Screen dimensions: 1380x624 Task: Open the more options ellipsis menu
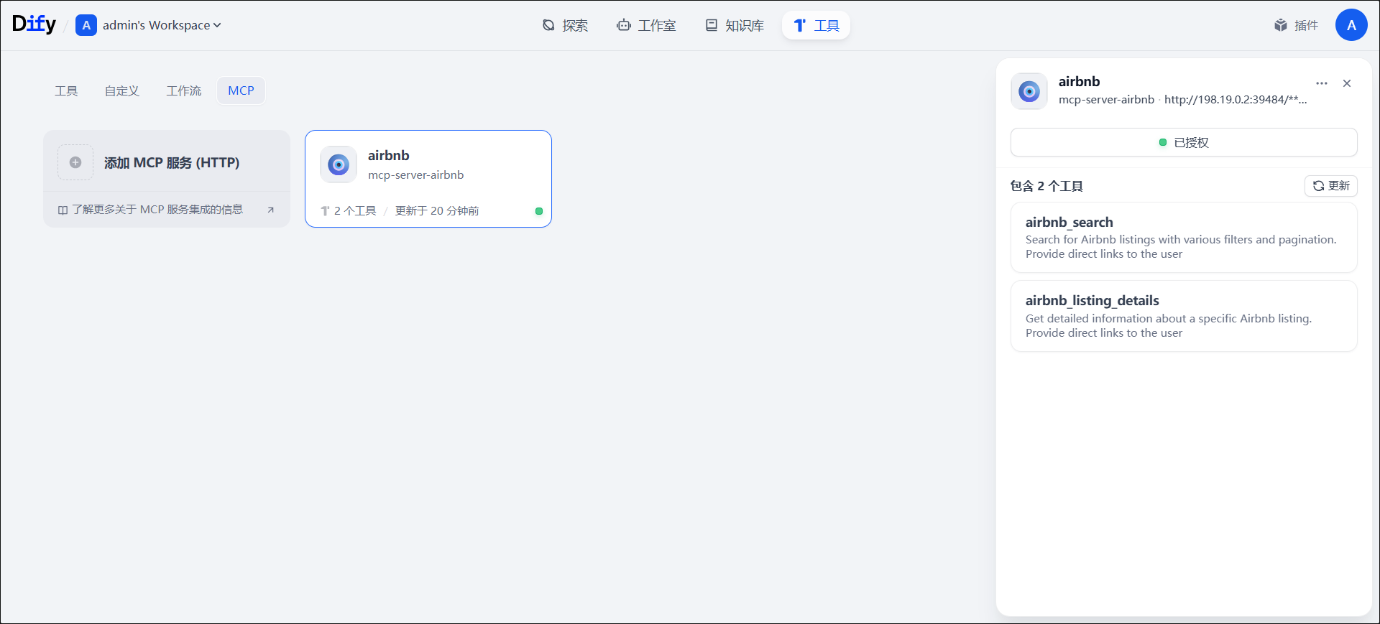pyautogui.click(x=1322, y=83)
